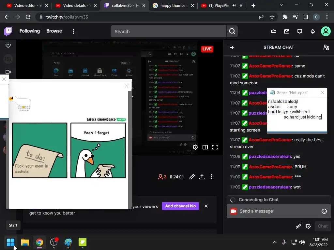Go back in the browser
This screenshot has width=334, height=250.
tap(7, 17)
